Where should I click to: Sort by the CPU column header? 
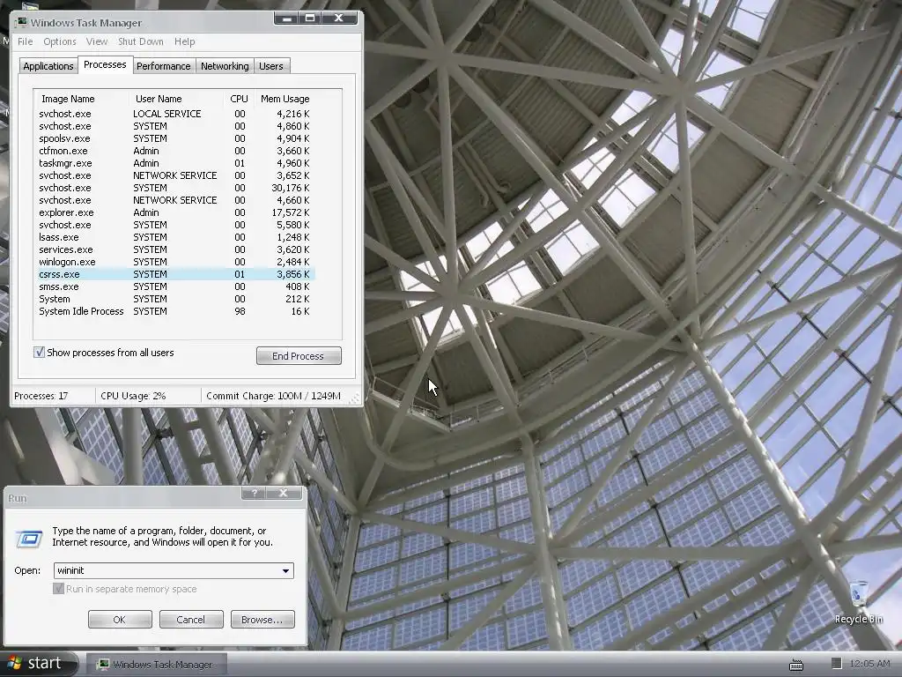[x=239, y=99]
